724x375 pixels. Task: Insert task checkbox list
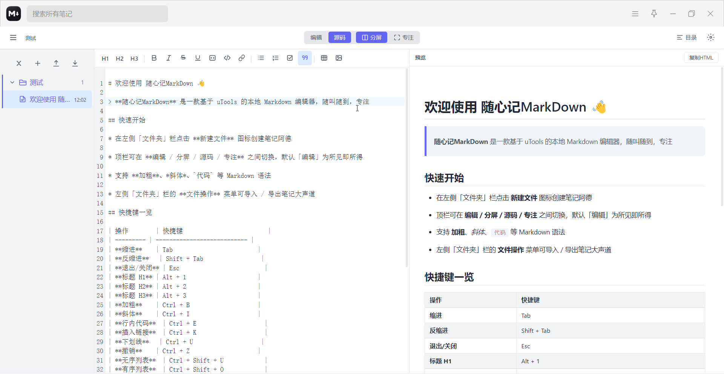click(x=290, y=58)
